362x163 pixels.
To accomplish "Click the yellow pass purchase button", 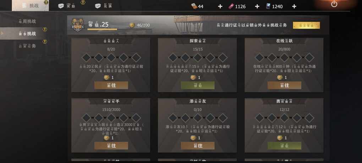I will point(306,25).
